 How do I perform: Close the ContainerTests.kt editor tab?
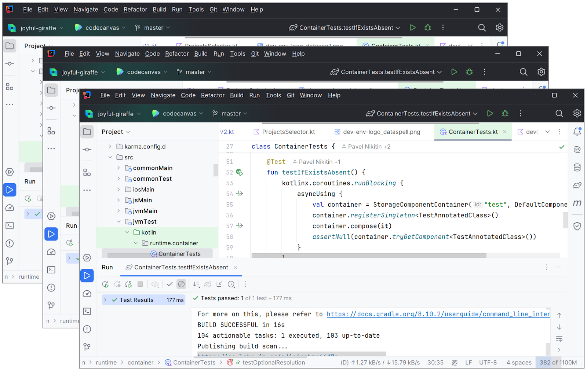point(505,132)
